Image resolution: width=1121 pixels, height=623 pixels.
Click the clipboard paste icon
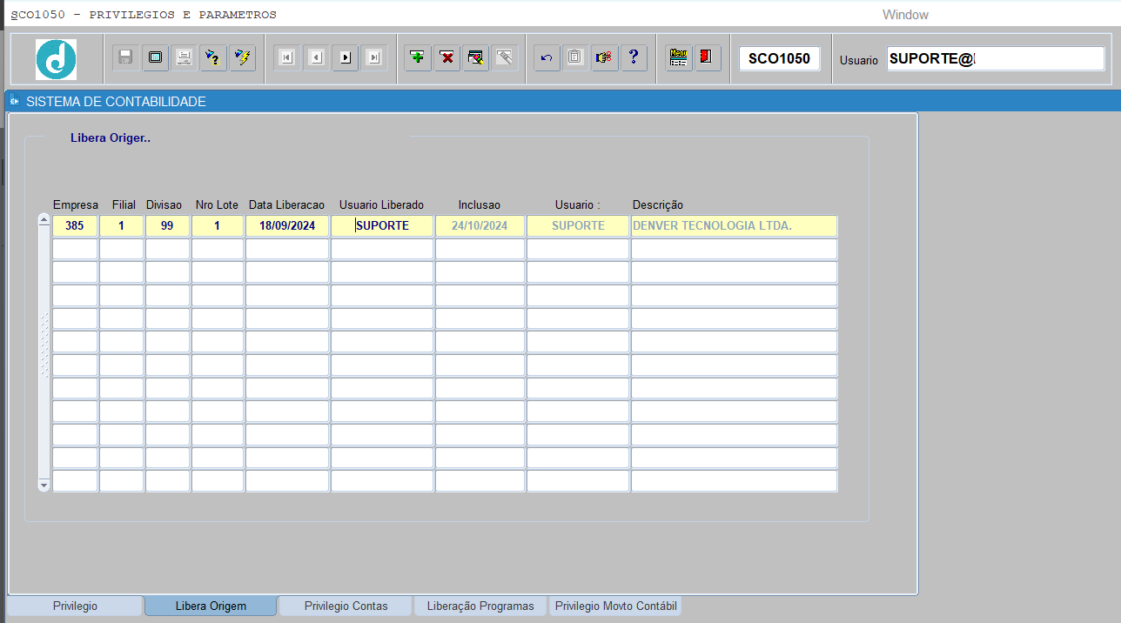(x=575, y=58)
